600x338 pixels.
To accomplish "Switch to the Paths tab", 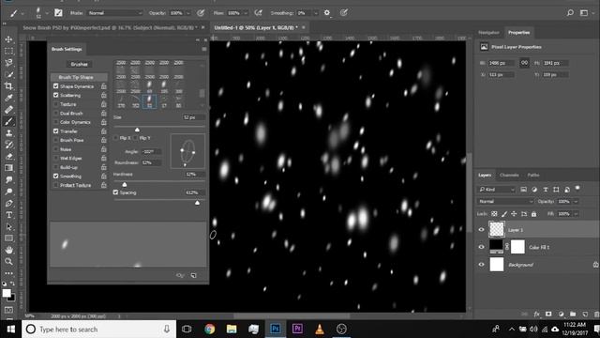I will [533, 176].
